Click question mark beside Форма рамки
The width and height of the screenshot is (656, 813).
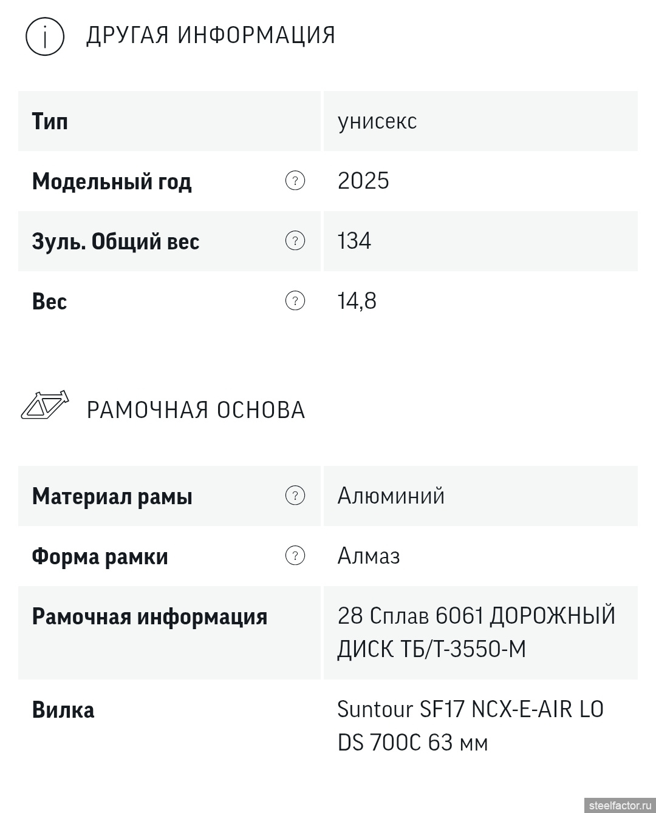tap(295, 556)
